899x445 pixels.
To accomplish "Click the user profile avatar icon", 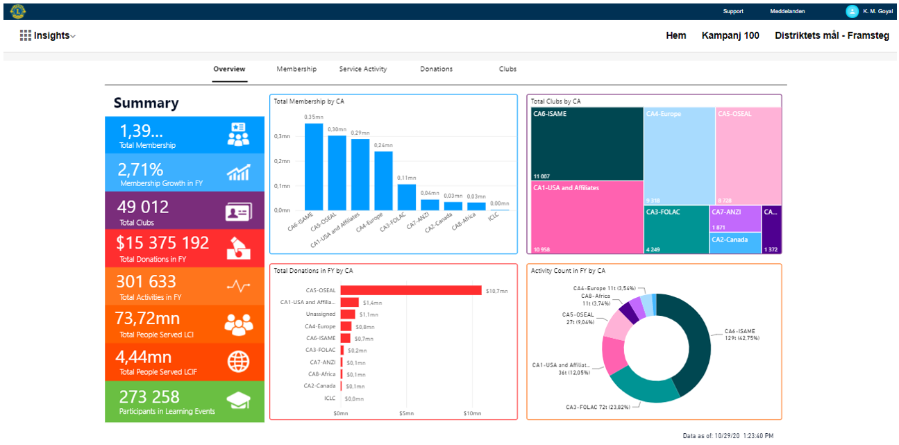I will click(x=852, y=11).
